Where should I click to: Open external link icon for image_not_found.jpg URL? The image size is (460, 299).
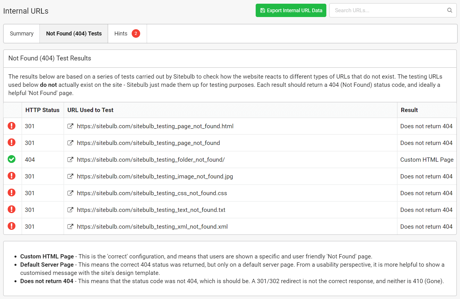coord(70,176)
